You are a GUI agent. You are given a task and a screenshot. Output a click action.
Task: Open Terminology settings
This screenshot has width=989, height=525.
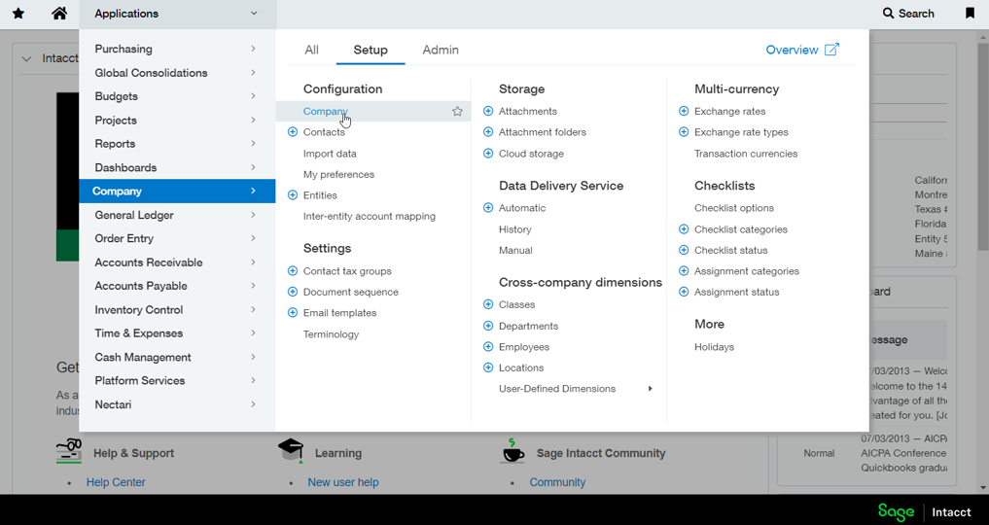332,334
